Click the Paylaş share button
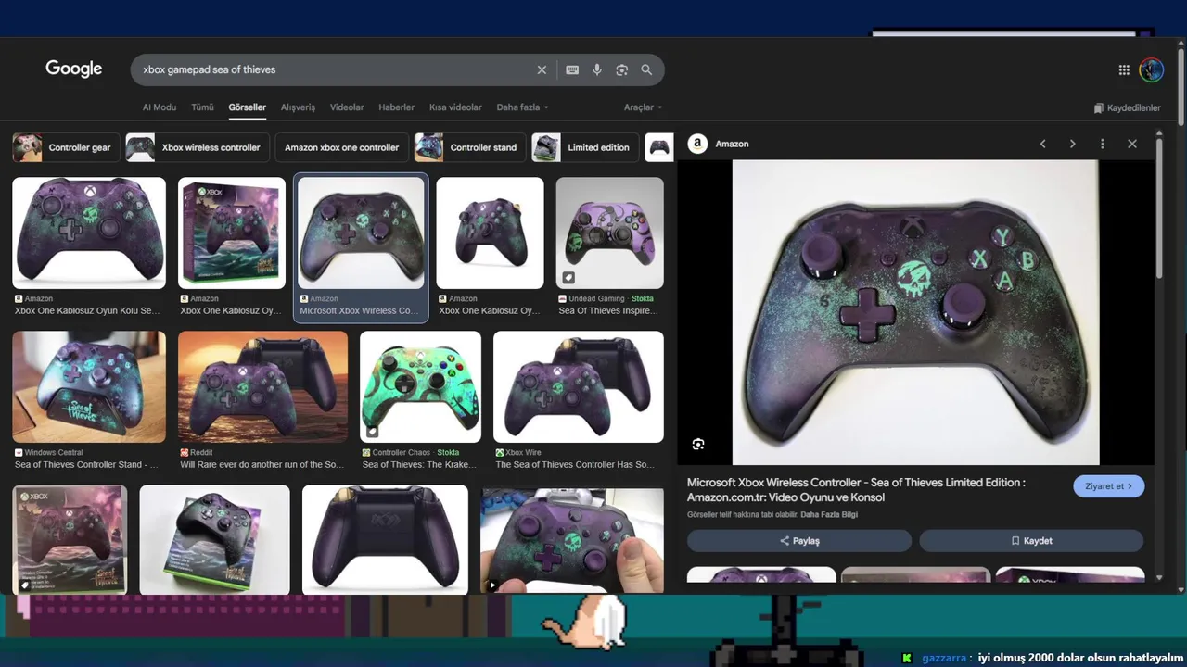The width and height of the screenshot is (1187, 667). [799, 541]
